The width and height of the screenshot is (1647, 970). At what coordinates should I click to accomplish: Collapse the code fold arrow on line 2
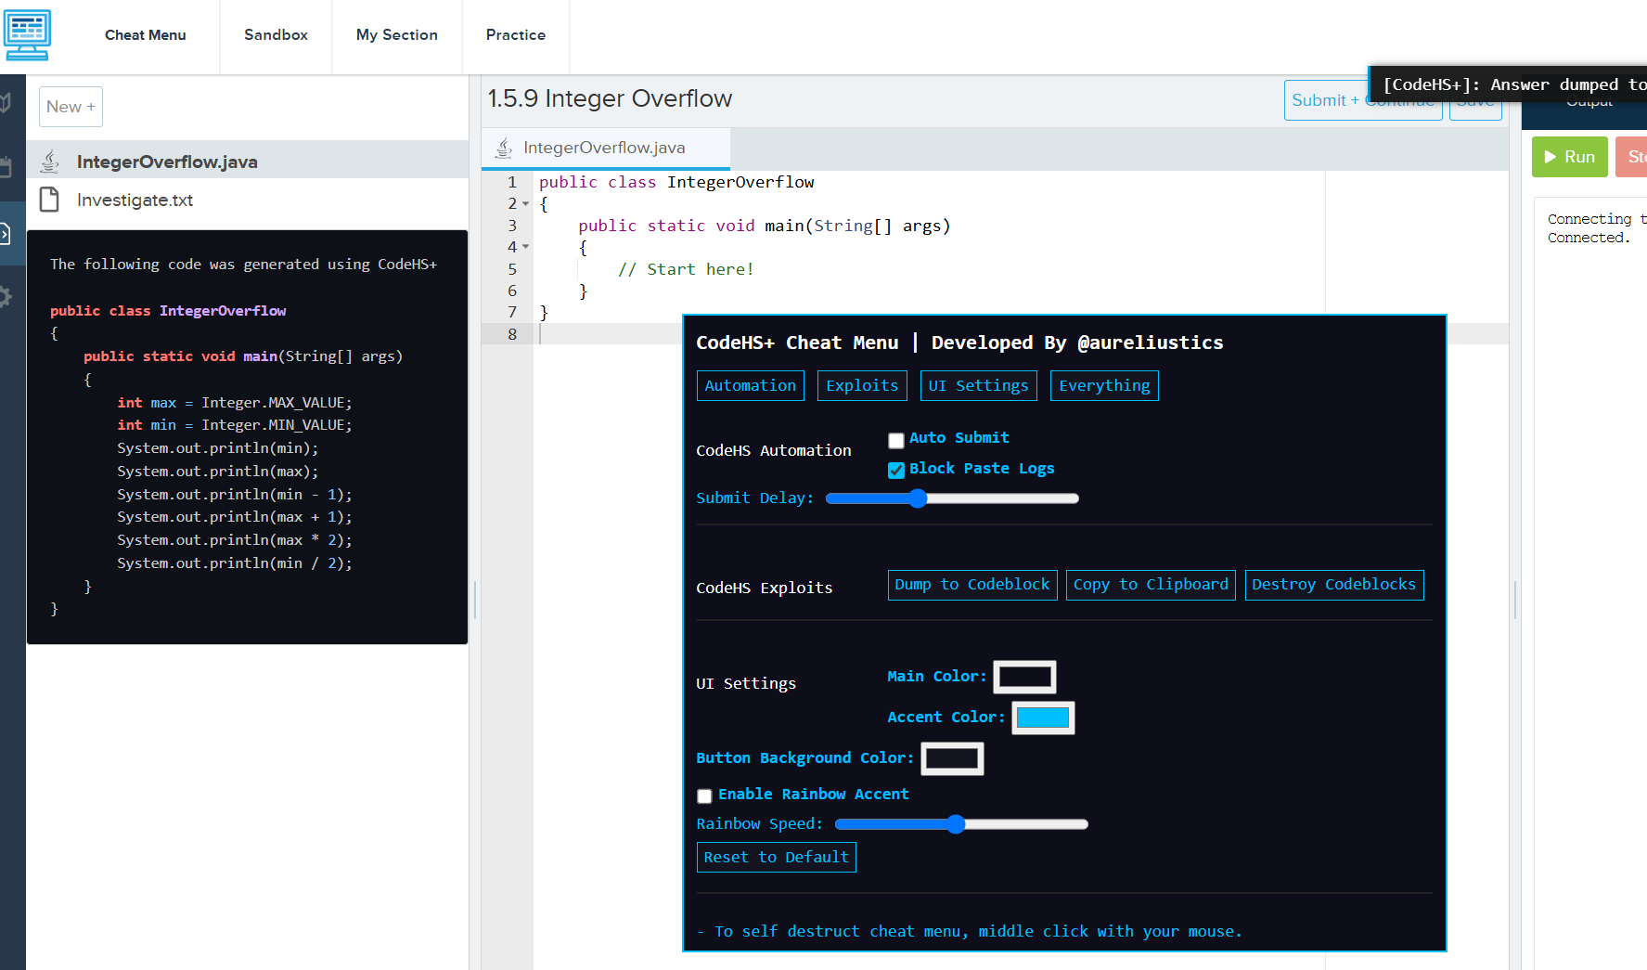[525, 204]
